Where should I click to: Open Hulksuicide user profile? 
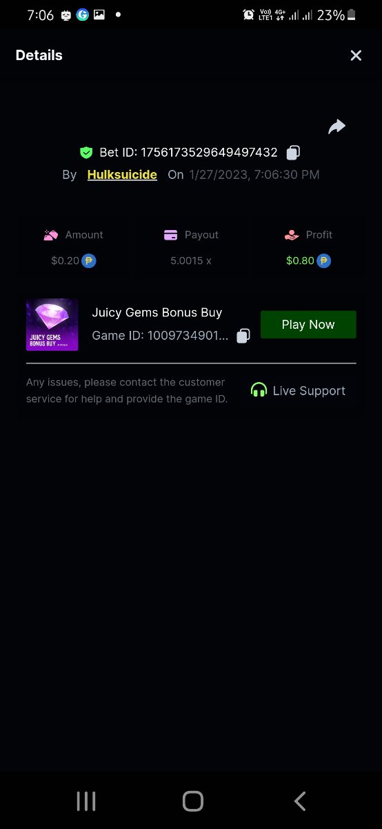[x=122, y=175]
